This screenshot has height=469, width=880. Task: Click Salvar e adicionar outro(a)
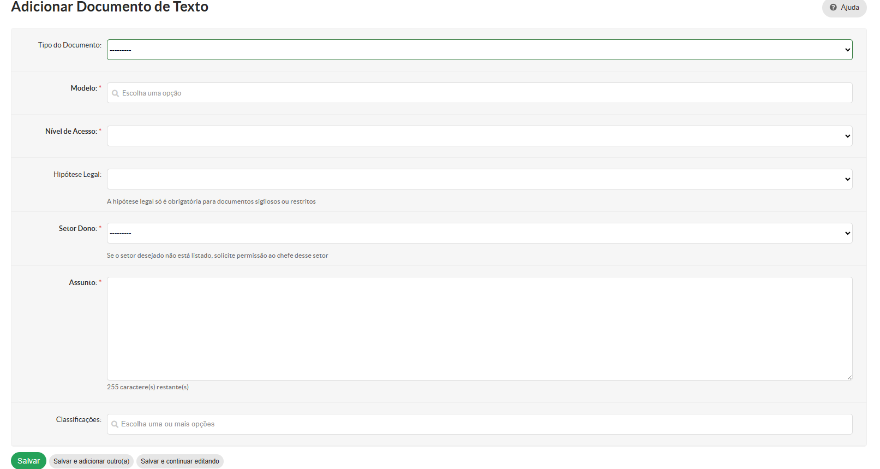[x=91, y=461]
